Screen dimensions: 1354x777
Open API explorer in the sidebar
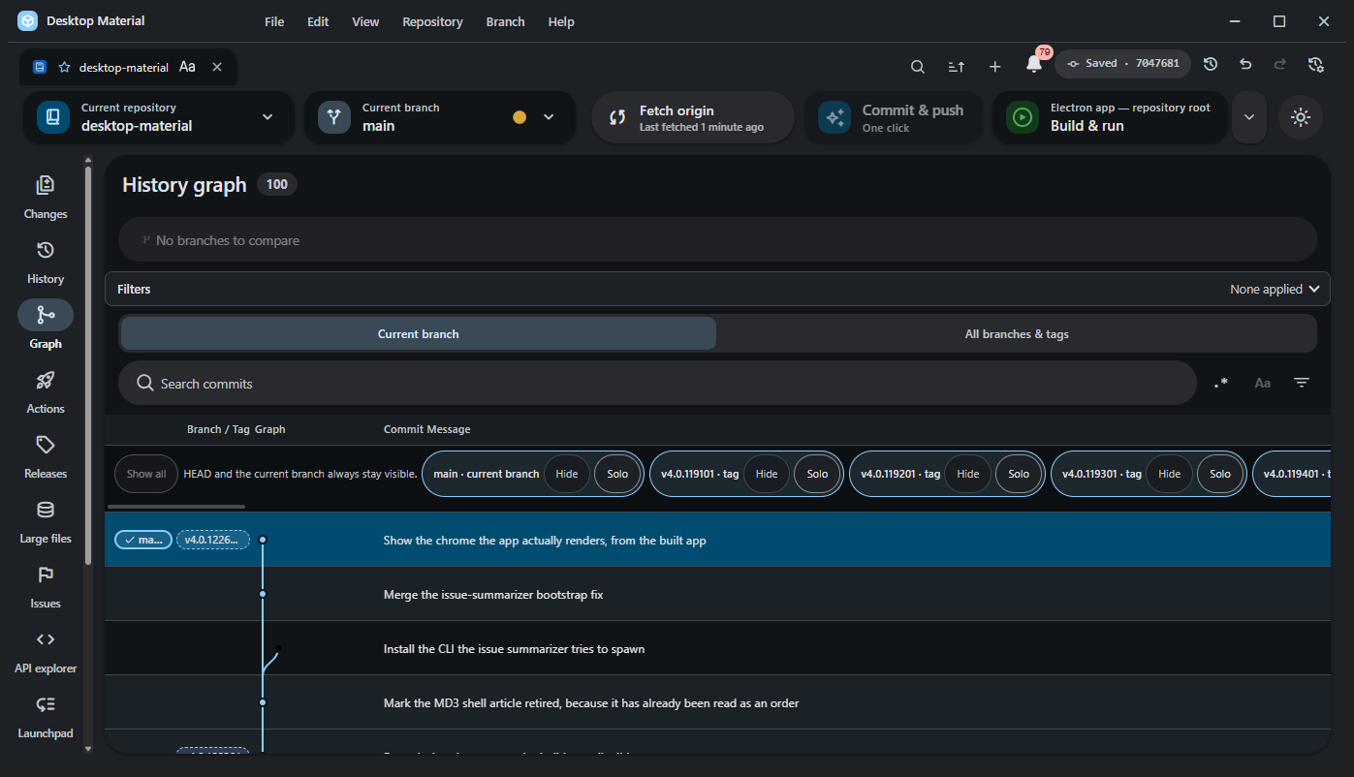click(46, 651)
